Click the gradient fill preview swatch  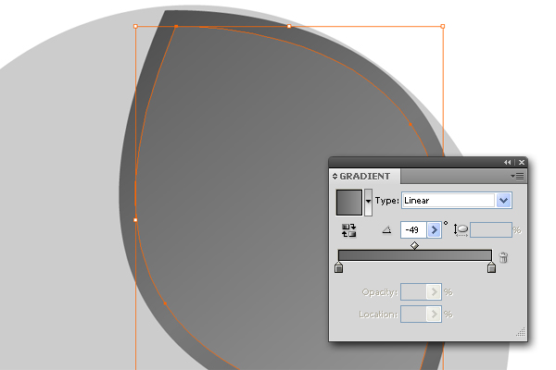(x=349, y=203)
